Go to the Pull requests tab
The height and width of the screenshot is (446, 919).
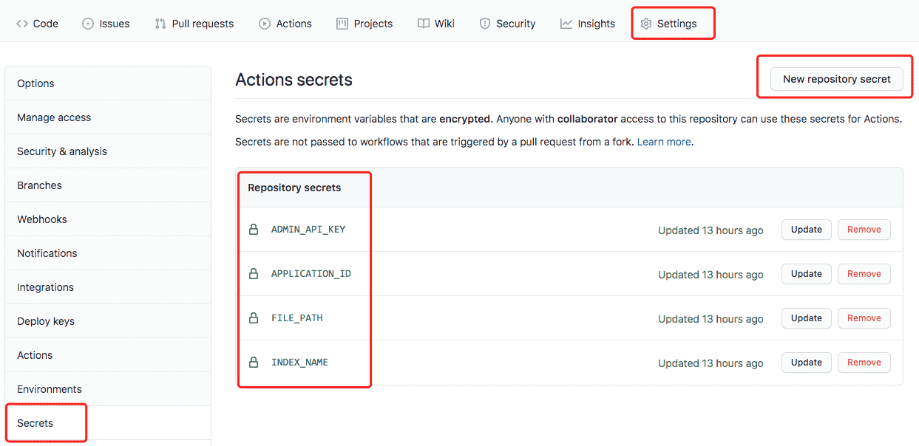click(x=194, y=24)
